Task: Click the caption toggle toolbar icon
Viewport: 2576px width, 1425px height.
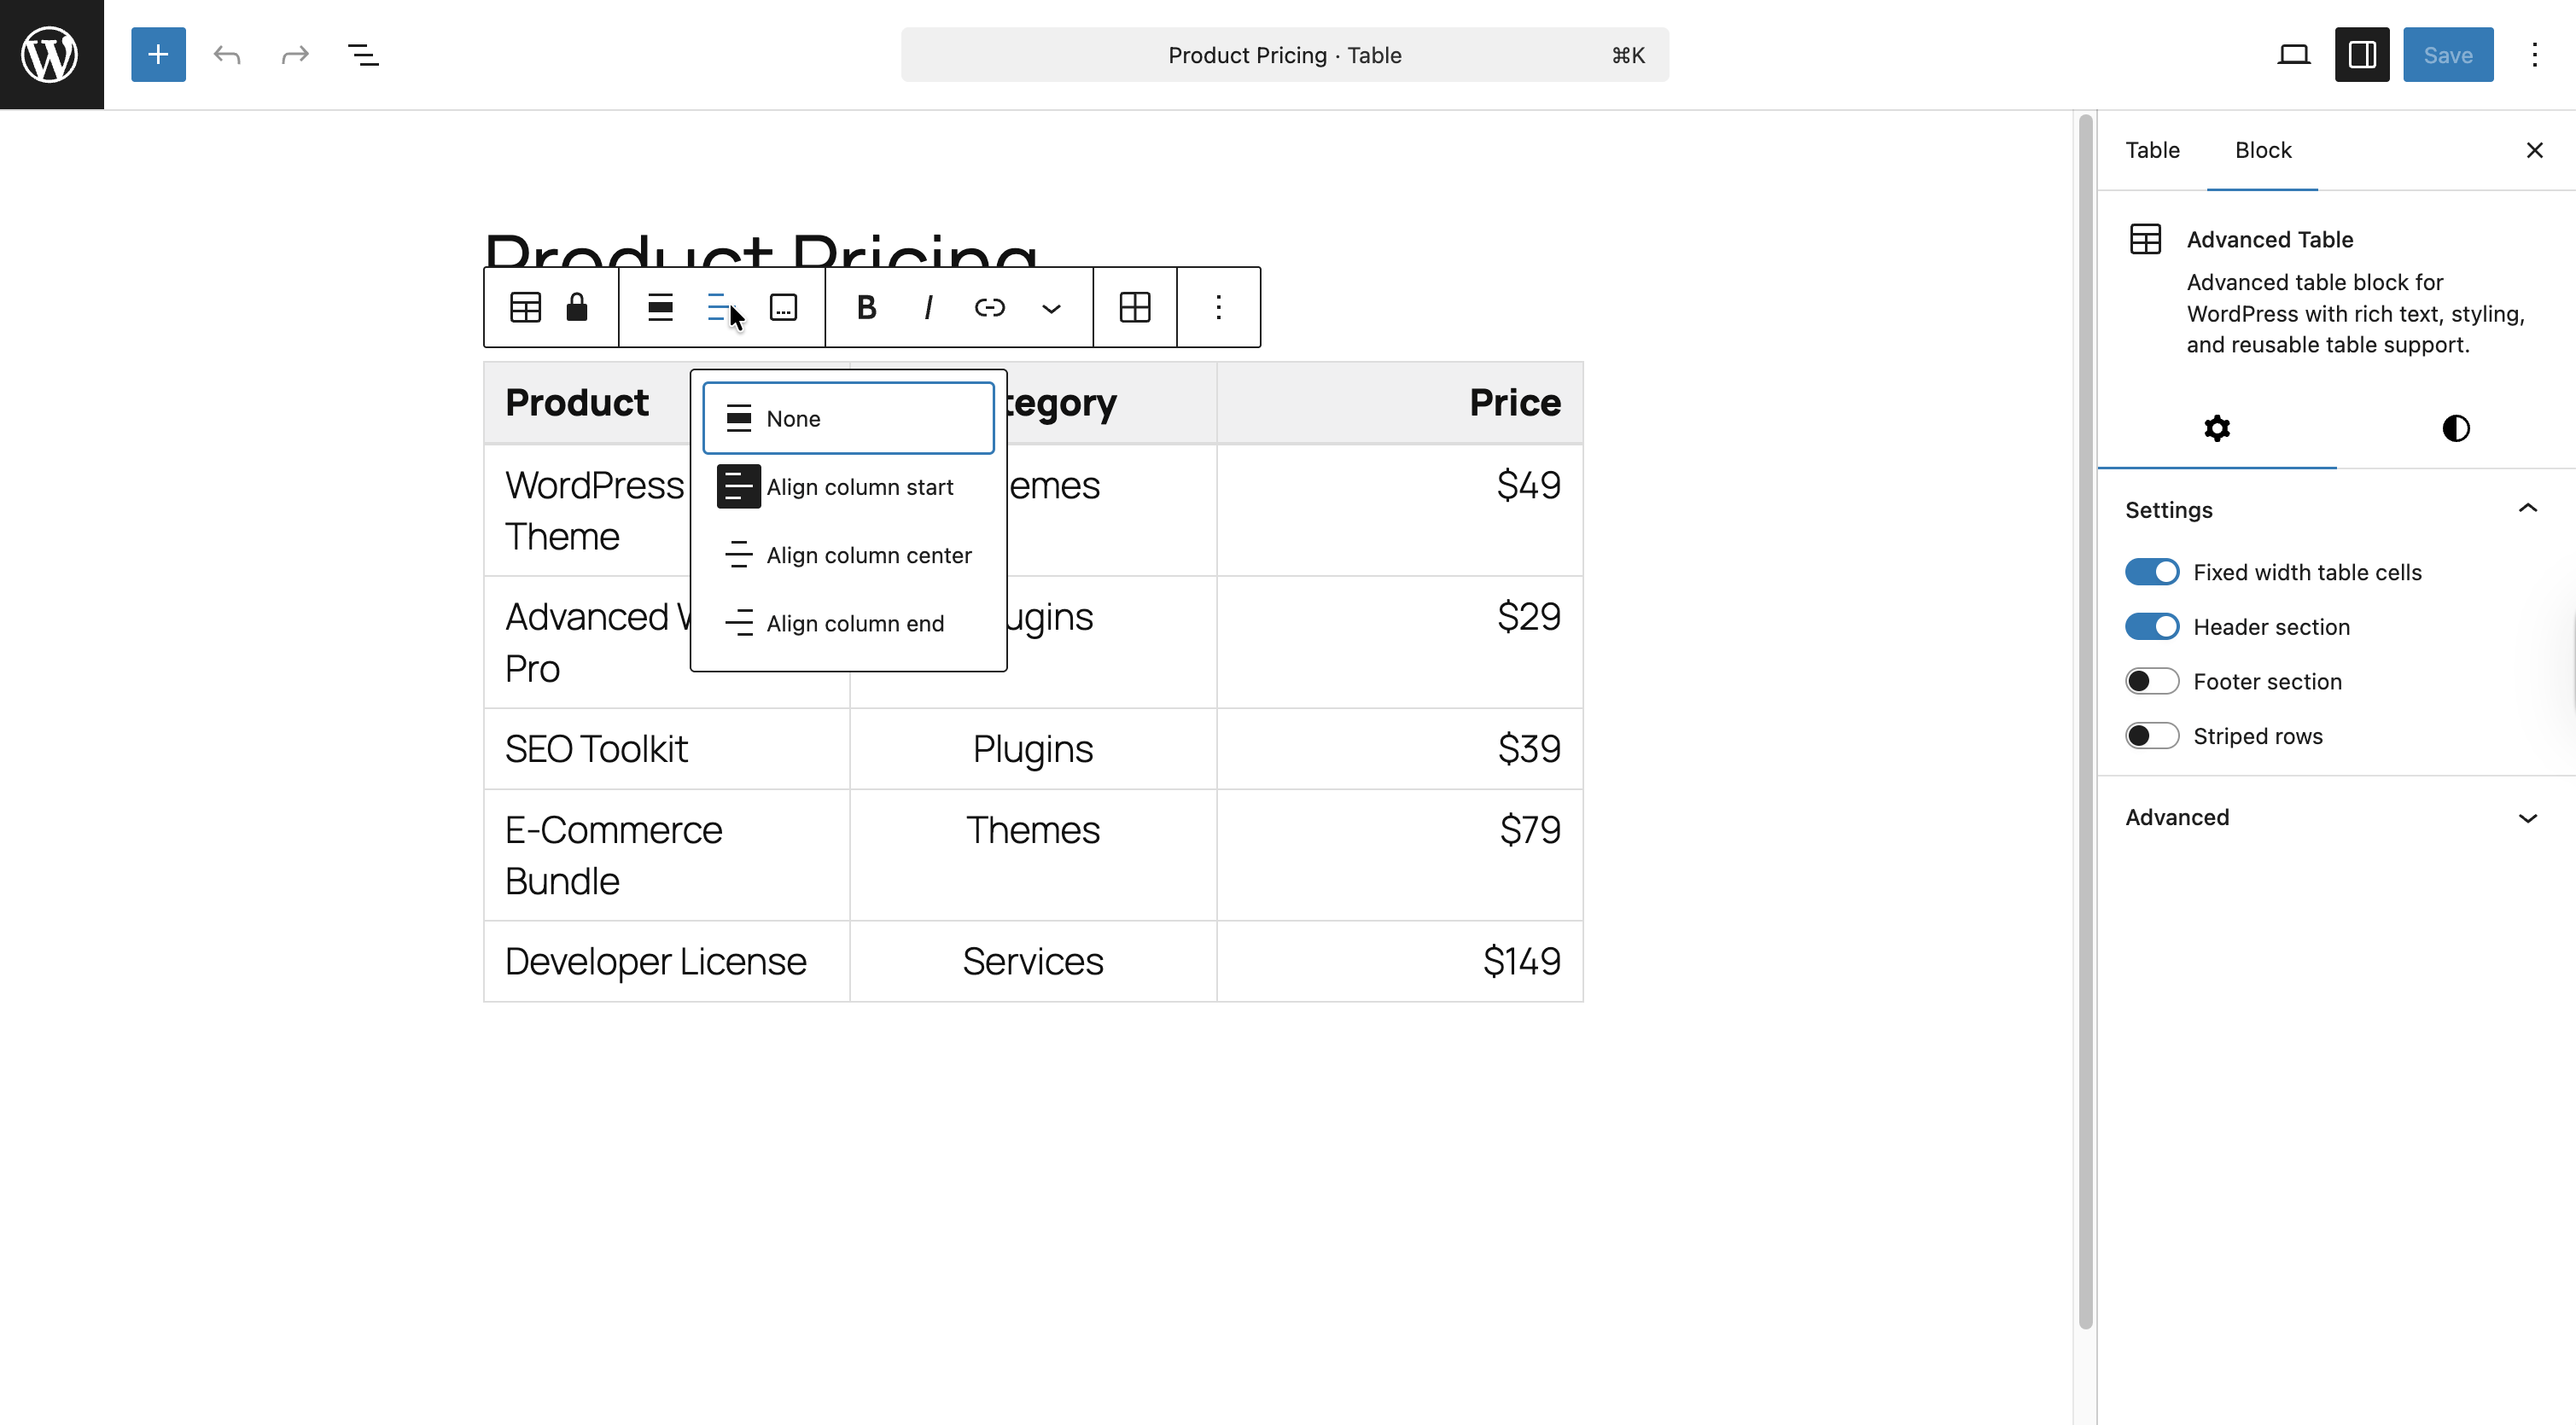Action: [783, 307]
